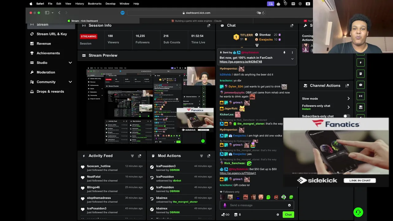Click the DBR666 moderator name under IcePosaidon3
Viewport: 393px width, 221px height.
tap(175, 170)
